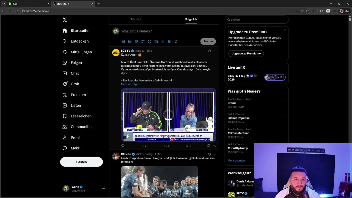The height and width of the screenshot is (198, 352).
Task: Reply to the LÜE TV post
Action: pos(123,146)
